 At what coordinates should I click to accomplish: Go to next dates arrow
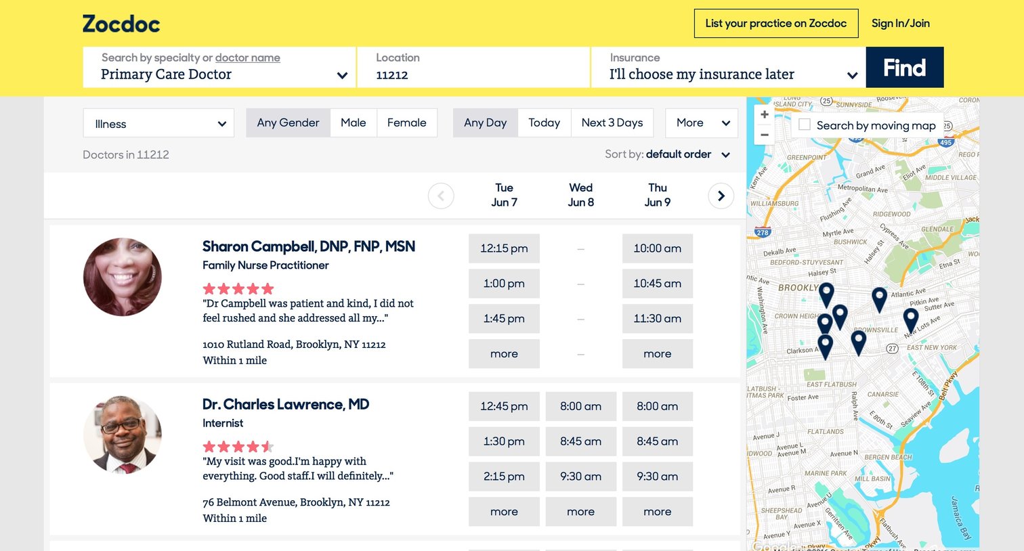click(721, 196)
